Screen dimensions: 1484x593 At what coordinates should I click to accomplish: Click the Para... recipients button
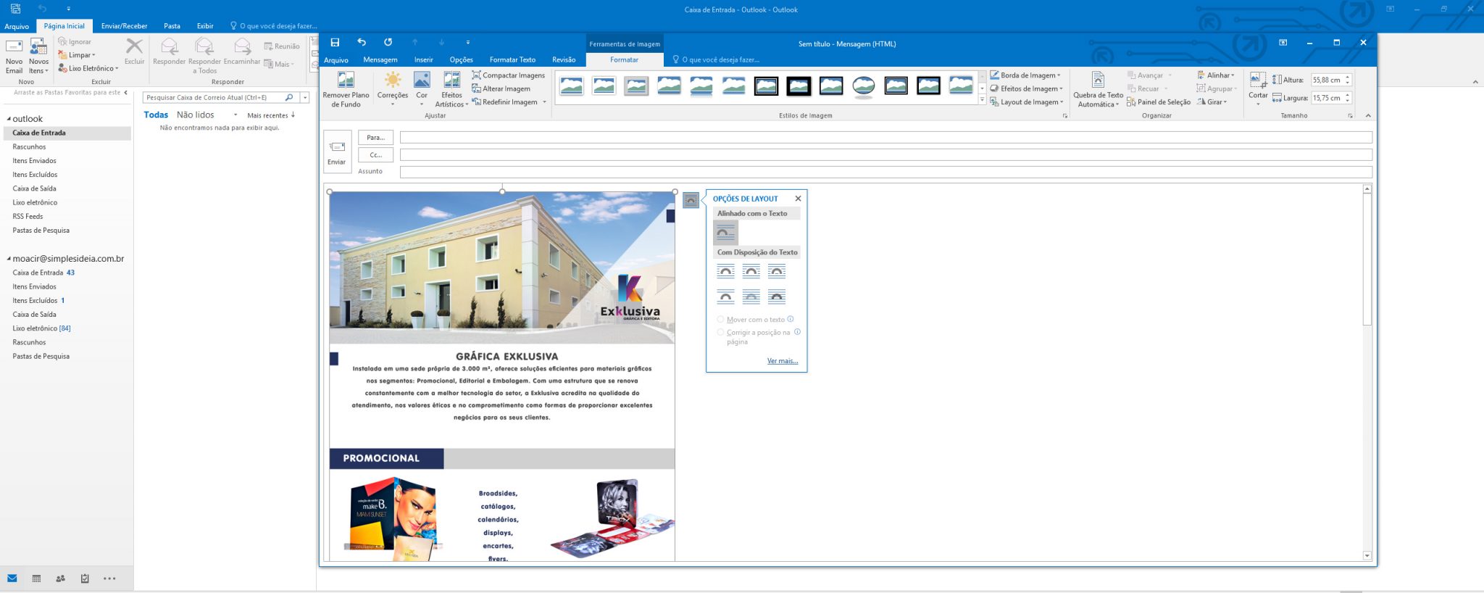375,138
